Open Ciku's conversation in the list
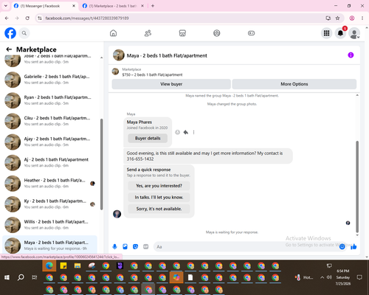This screenshot has width=369, height=295. [49, 121]
